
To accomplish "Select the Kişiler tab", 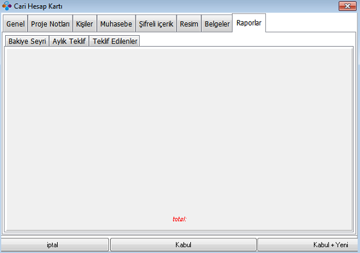I will pyautogui.click(x=85, y=24).
